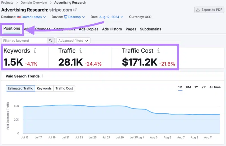Switch to Ads Copies tab

coord(88,29)
